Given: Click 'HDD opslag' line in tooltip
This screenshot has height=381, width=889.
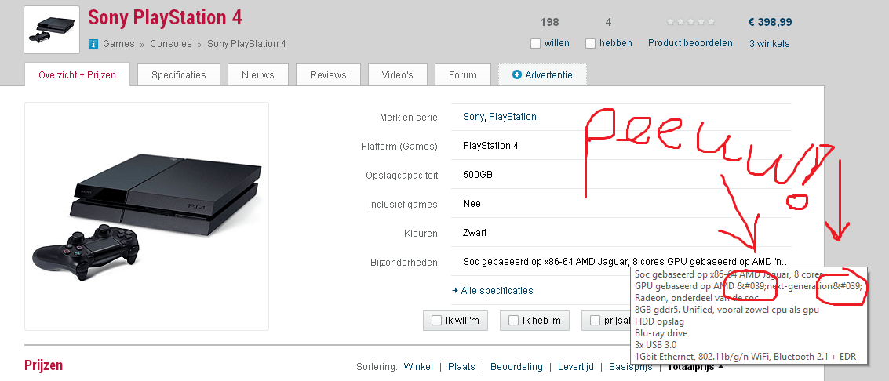Looking at the screenshot, I should click(659, 321).
